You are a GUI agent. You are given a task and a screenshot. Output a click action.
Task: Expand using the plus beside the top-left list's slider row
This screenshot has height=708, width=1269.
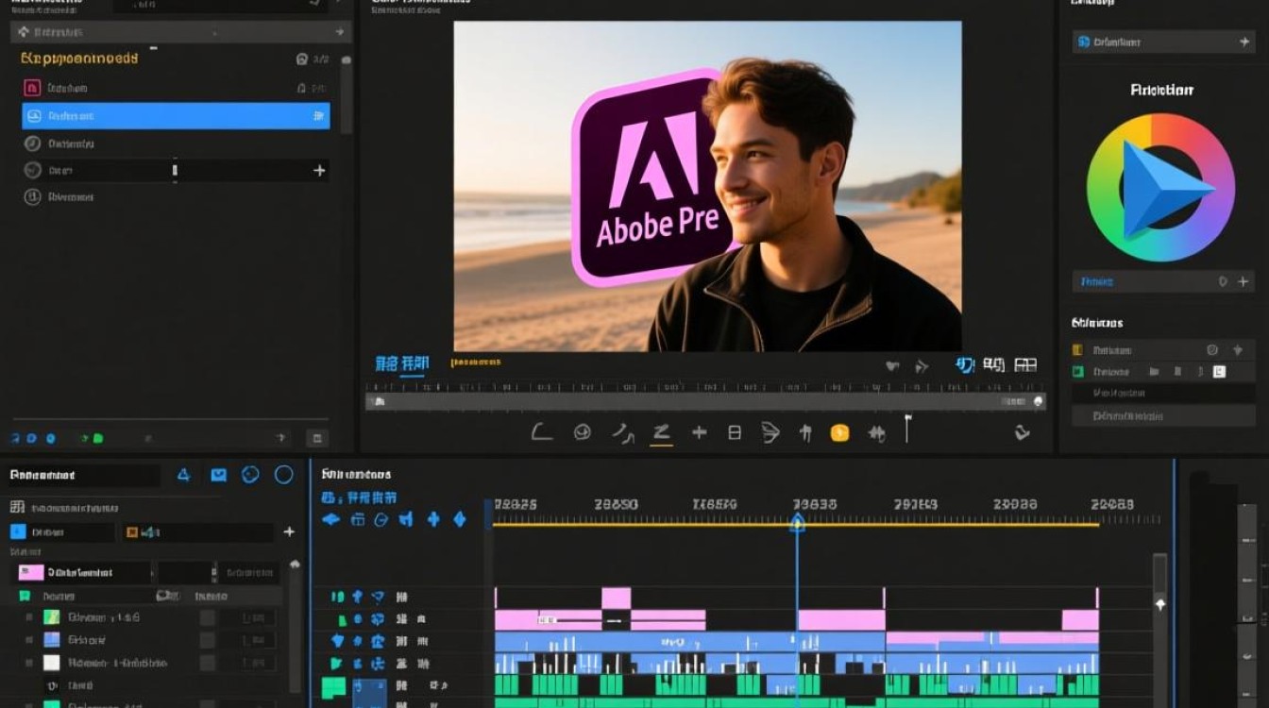click(x=319, y=170)
